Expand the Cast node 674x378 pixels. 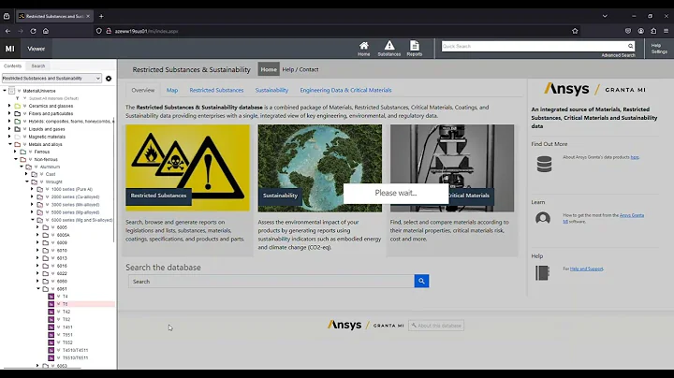[x=26, y=174]
